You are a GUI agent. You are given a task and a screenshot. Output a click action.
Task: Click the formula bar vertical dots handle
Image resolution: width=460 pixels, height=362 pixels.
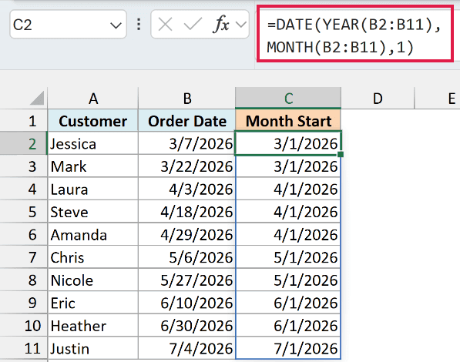pyautogui.click(x=139, y=25)
